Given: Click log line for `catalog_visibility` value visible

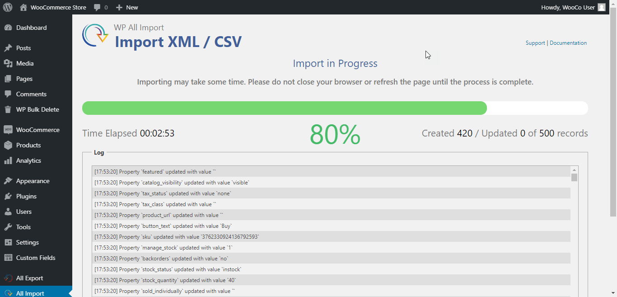Looking at the screenshot, I should pyautogui.click(x=331, y=183).
